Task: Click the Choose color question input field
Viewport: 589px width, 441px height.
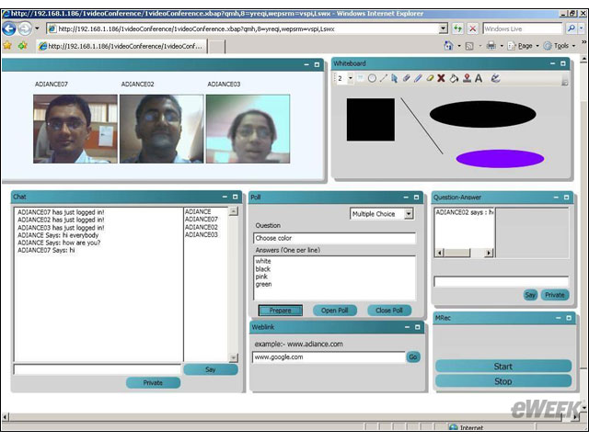Action: click(x=334, y=238)
